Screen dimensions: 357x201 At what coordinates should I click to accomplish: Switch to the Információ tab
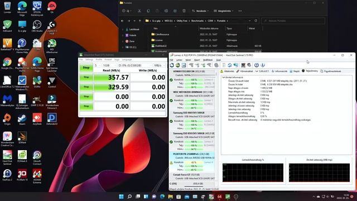coord(279,71)
